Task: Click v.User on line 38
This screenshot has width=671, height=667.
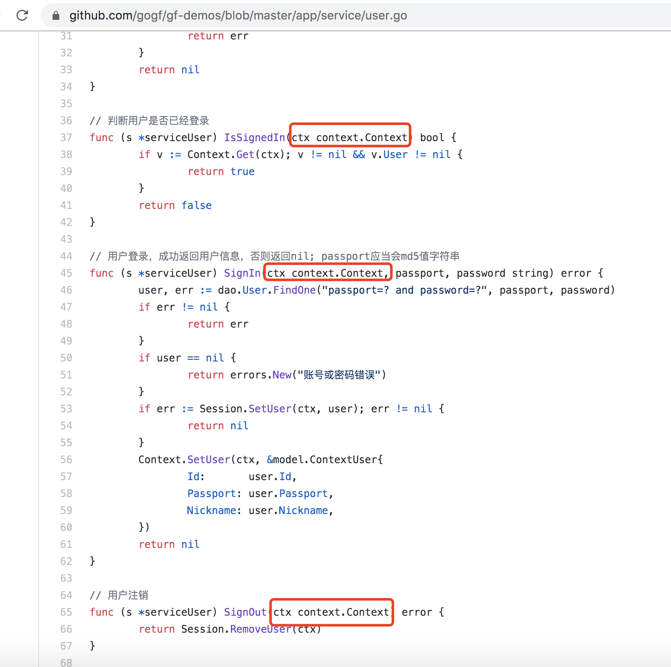Action: coord(389,155)
